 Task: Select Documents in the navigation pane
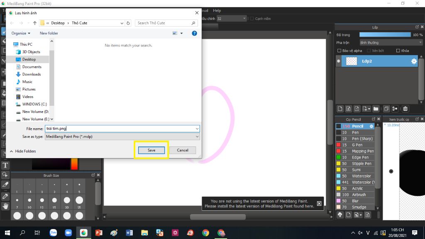coord(32,67)
